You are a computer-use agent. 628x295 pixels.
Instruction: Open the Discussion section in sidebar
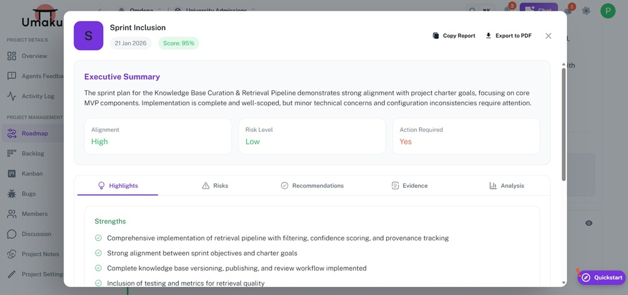point(35,234)
